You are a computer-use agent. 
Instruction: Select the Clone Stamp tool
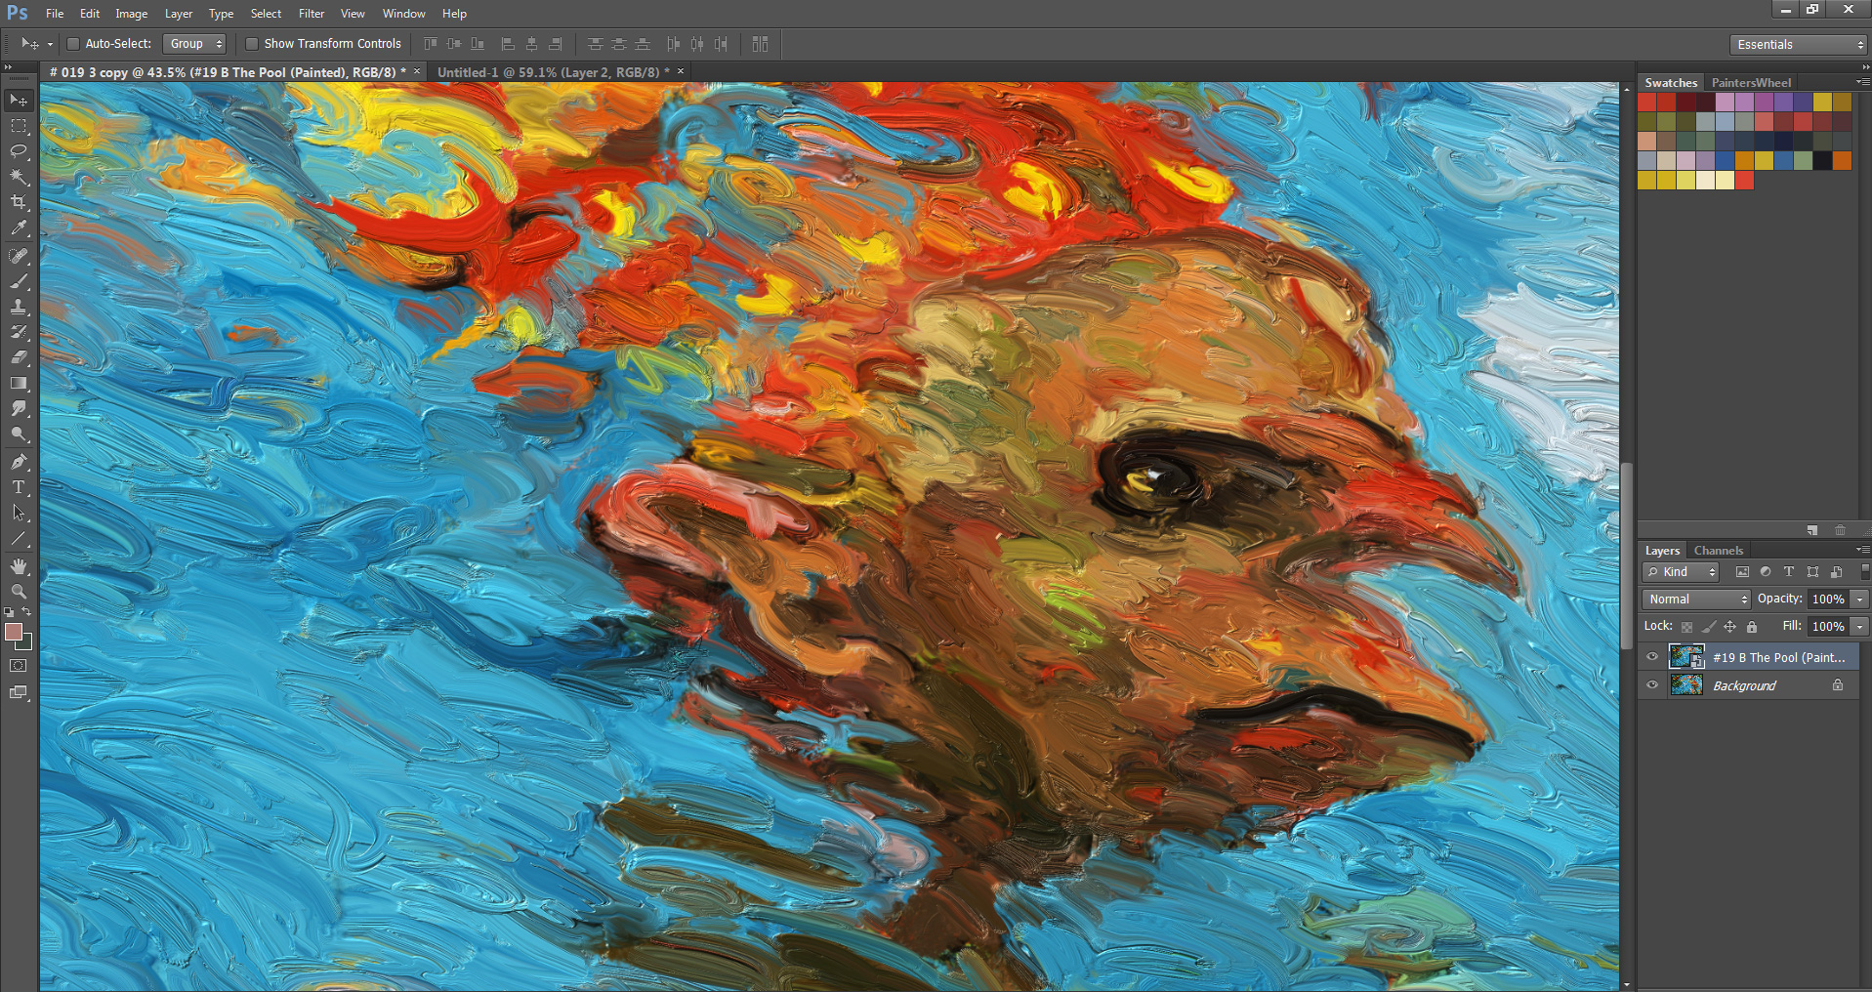coord(19,307)
